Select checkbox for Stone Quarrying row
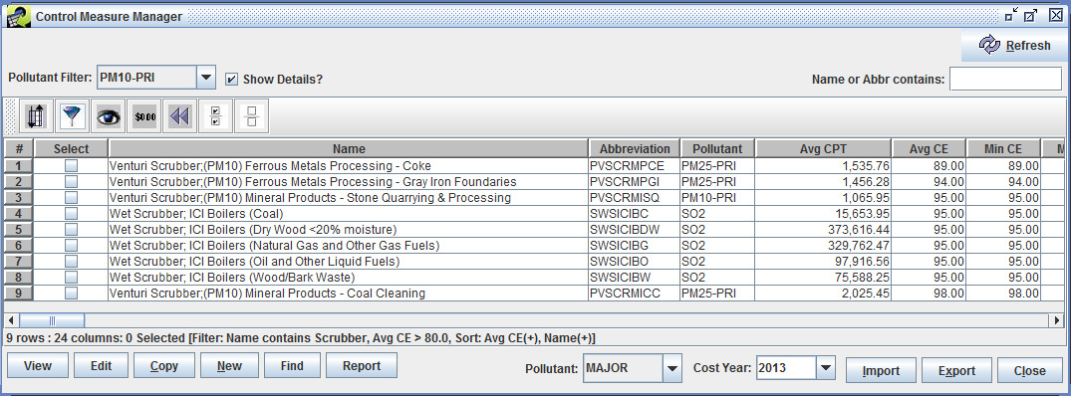The width and height of the screenshot is (1071, 396). pyautogui.click(x=71, y=198)
